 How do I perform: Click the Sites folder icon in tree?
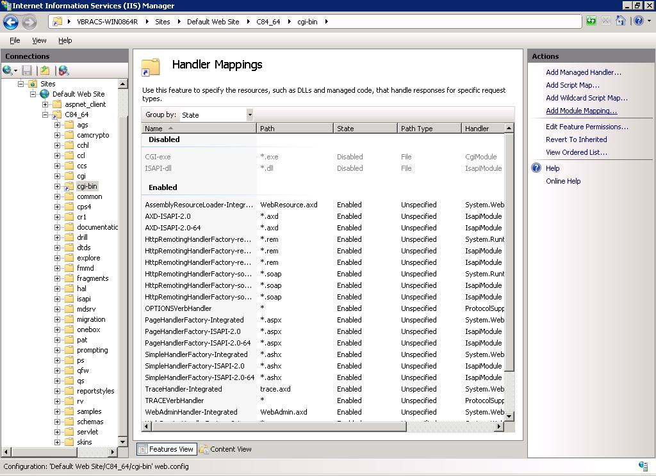click(x=33, y=84)
